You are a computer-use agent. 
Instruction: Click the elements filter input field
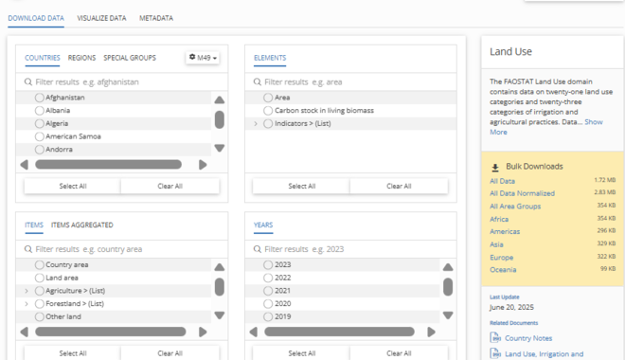pyautogui.click(x=350, y=81)
